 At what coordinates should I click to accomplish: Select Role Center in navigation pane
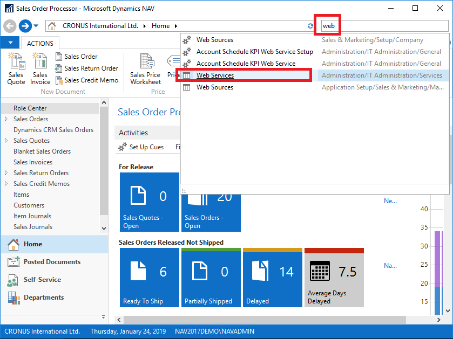click(x=51, y=108)
